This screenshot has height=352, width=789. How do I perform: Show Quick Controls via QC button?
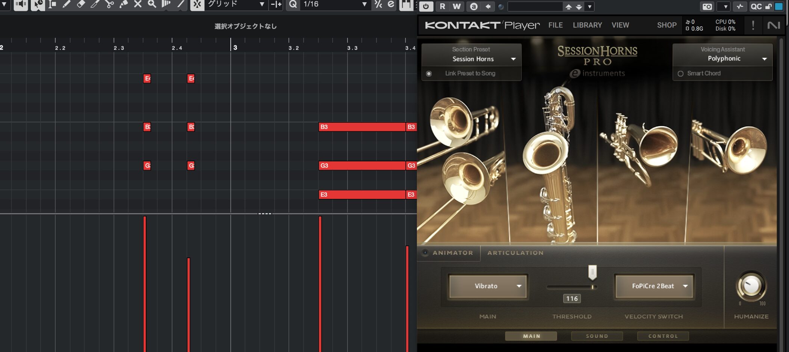coord(756,7)
